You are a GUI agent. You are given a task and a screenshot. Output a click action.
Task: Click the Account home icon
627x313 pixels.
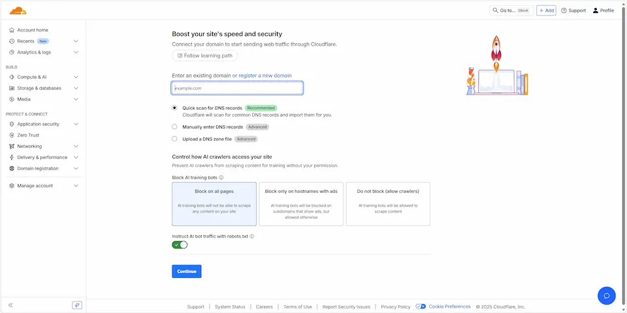tap(12, 30)
